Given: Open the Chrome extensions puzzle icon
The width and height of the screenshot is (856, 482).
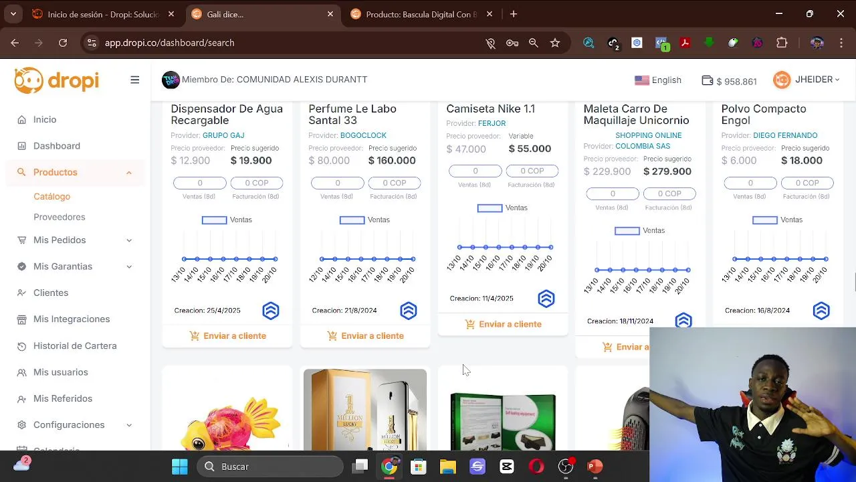Looking at the screenshot, I should click(x=782, y=43).
